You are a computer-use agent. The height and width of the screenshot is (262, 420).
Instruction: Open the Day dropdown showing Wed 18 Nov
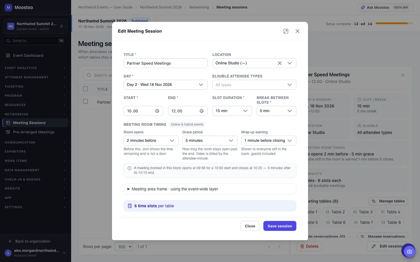point(166,85)
